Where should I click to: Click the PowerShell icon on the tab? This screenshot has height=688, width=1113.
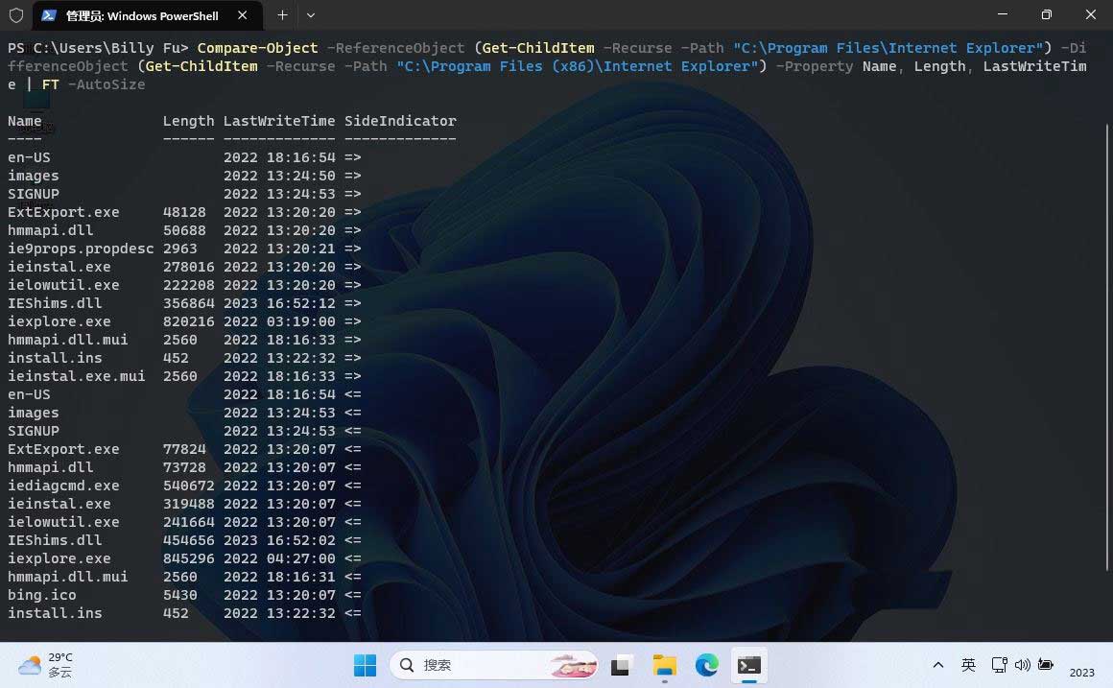[x=48, y=15]
